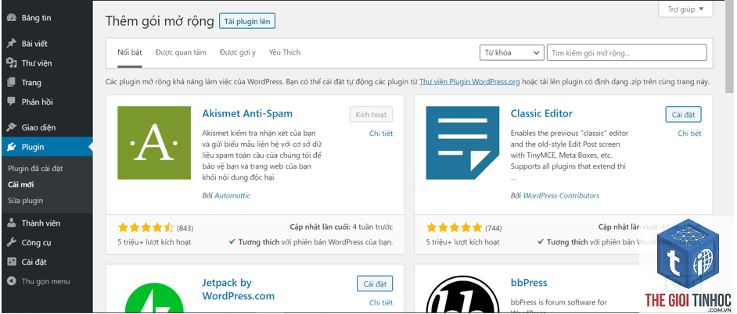Click Kích hoạt for Akismet Anti-Spam
This screenshot has width=737, height=314.
pyautogui.click(x=371, y=115)
